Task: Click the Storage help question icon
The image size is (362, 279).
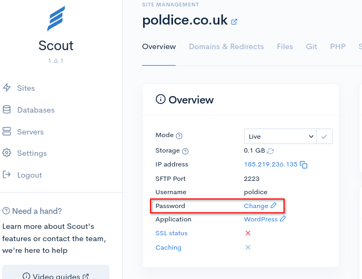Action: [185, 151]
